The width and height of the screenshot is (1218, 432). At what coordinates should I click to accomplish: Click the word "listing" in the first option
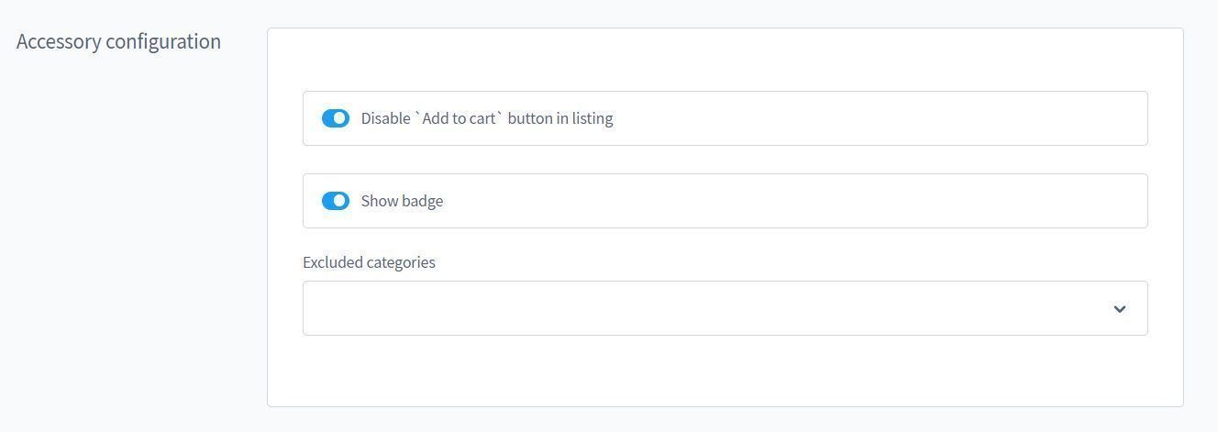(592, 118)
